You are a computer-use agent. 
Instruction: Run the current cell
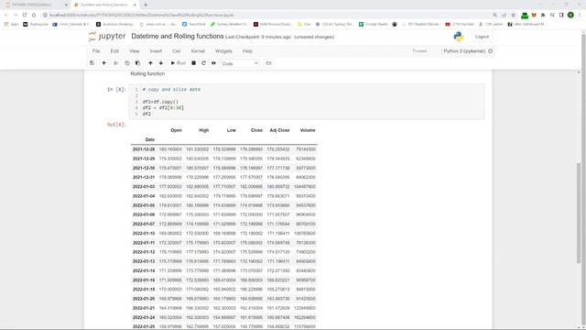[179, 63]
